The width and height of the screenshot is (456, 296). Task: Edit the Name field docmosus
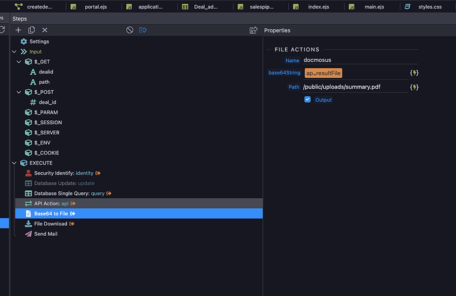(361, 60)
